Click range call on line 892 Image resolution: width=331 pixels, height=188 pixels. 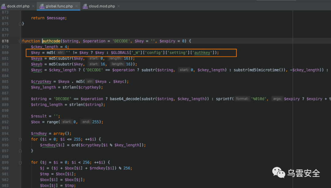pyautogui.click(x=52, y=122)
